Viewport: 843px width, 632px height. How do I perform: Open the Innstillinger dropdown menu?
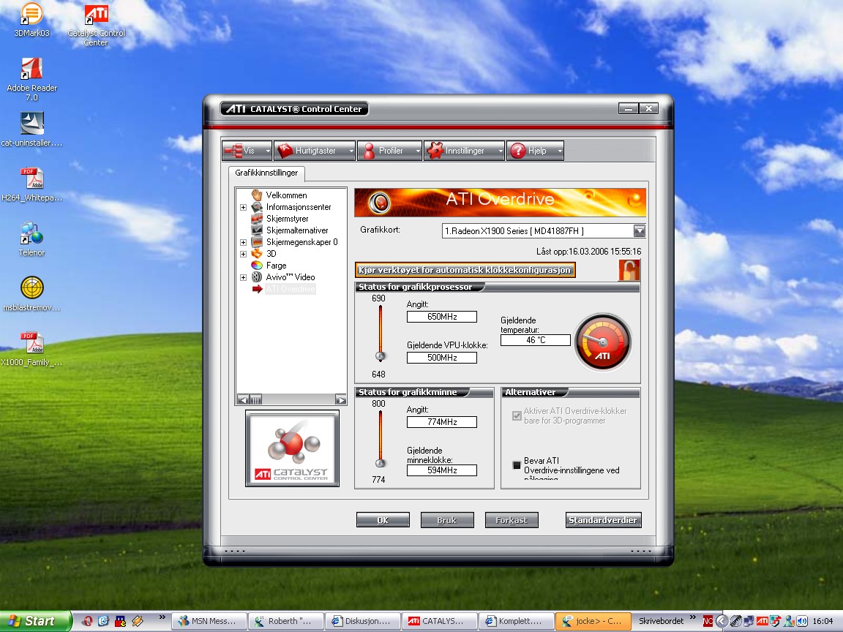465,151
